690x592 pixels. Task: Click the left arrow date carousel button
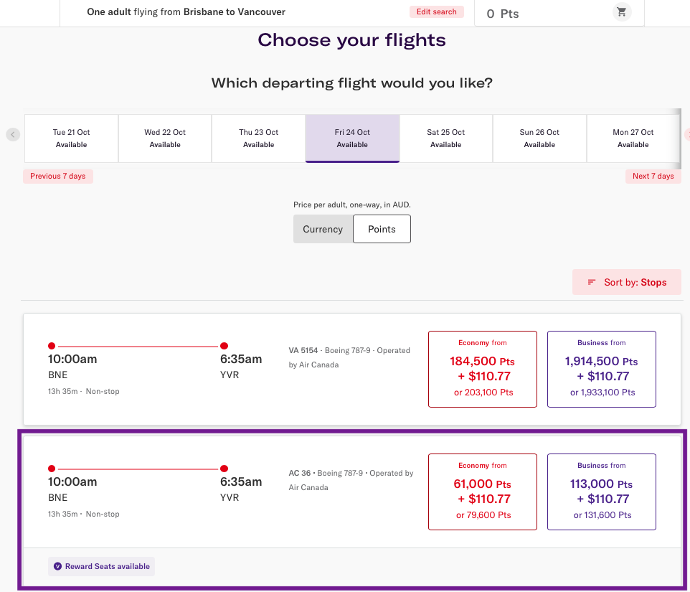(13, 134)
